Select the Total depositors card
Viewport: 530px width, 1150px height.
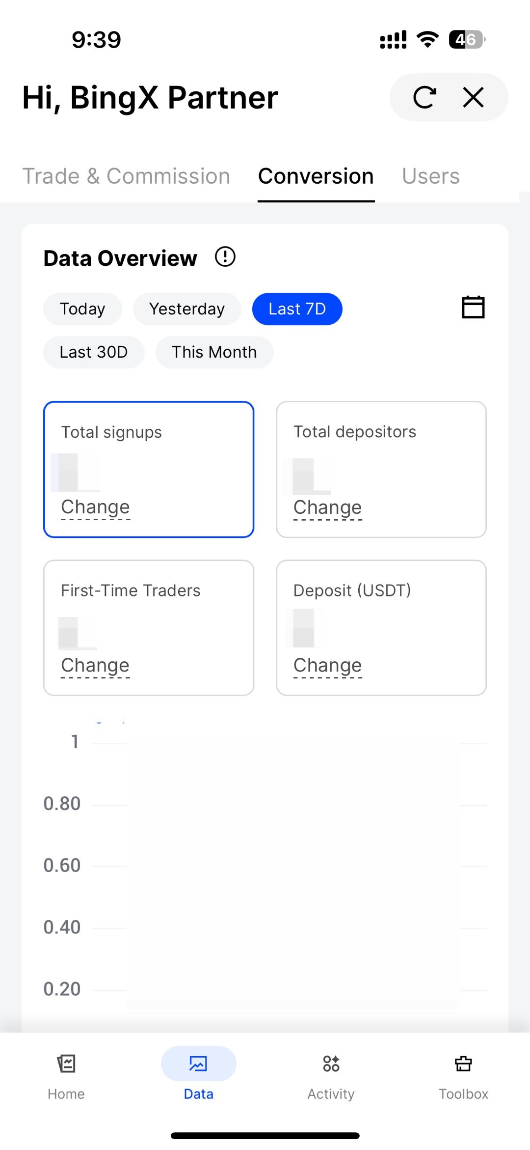coord(381,469)
